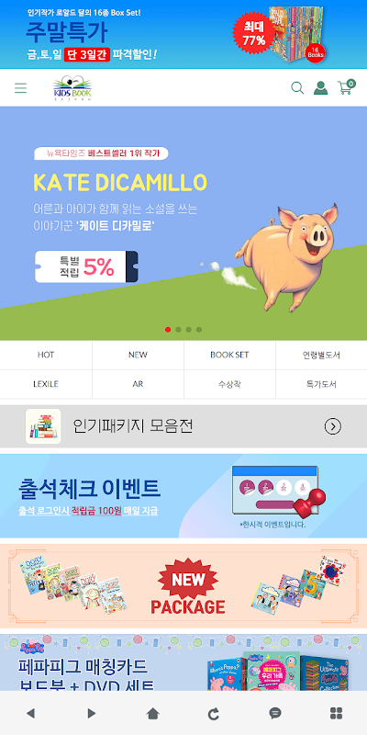The image size is (367, 735).
Task: Select the second carousel dot indicator
Action: 178,330
